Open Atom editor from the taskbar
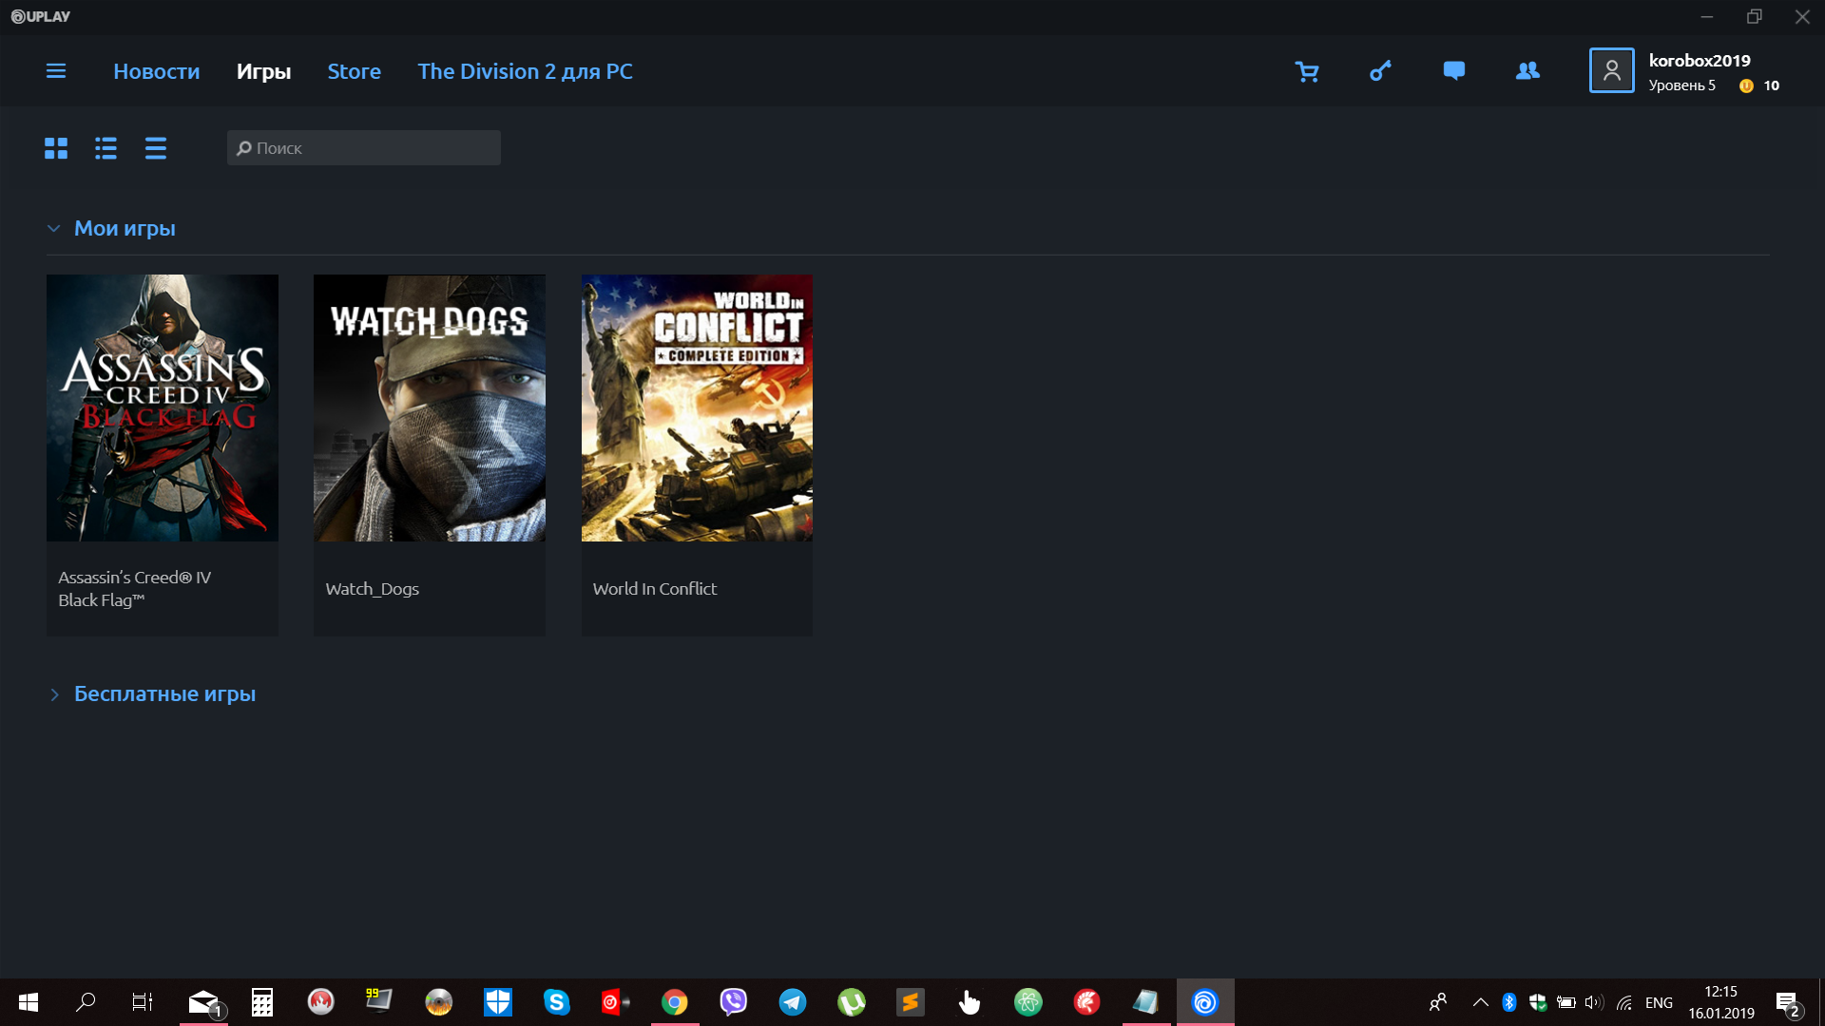 (x=1028, y=1002)
